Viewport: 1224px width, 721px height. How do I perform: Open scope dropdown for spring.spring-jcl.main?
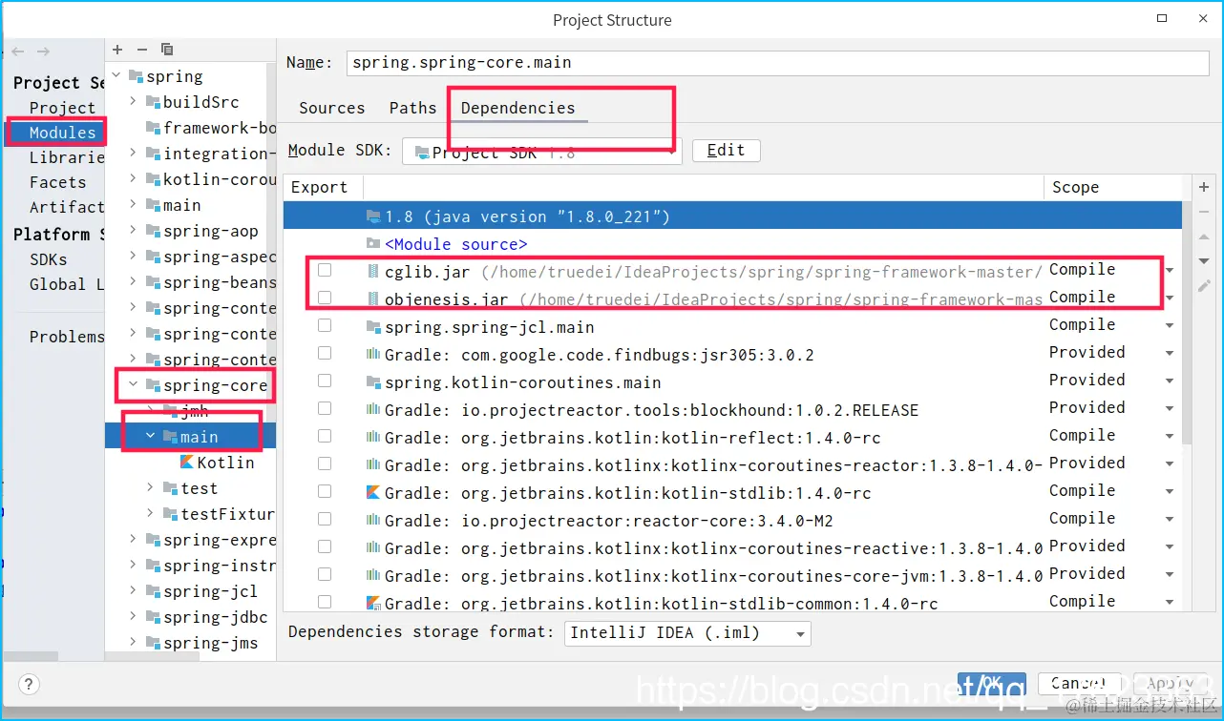point(1170,326)
